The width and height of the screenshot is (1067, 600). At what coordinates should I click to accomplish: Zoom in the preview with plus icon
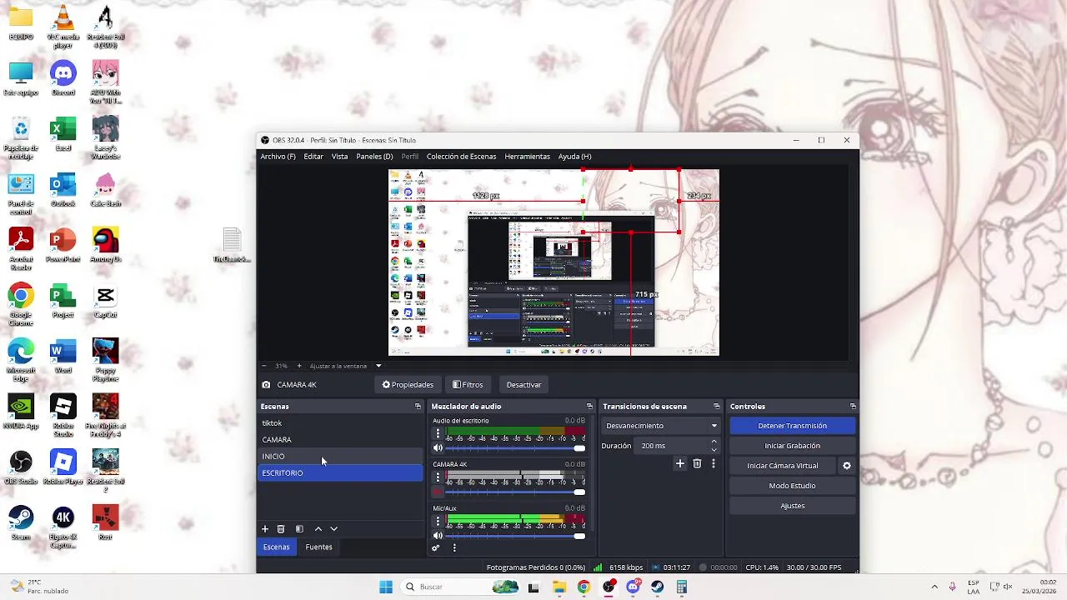point(299,366)
